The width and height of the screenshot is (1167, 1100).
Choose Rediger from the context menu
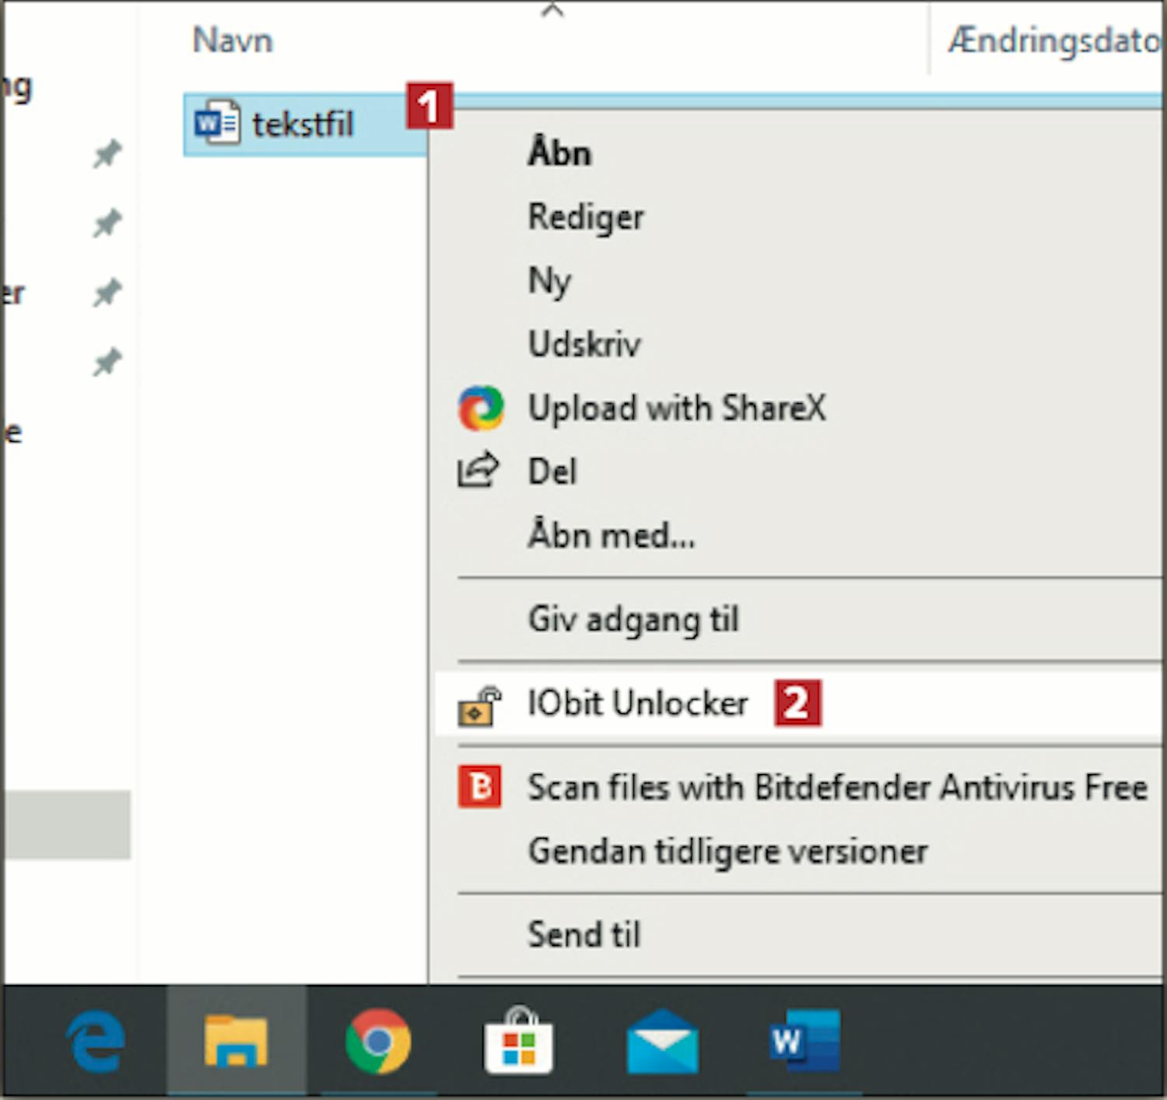[x=586, y=216]
